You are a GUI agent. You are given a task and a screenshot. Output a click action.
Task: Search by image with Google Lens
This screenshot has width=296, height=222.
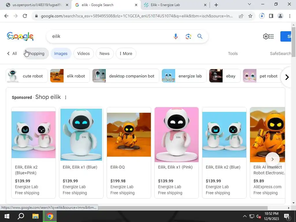pos(188,36)
